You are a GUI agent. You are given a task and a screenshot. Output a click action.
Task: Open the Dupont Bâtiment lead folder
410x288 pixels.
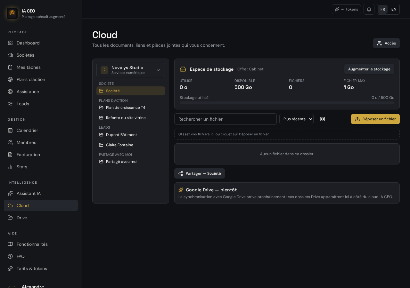[131, 135]
